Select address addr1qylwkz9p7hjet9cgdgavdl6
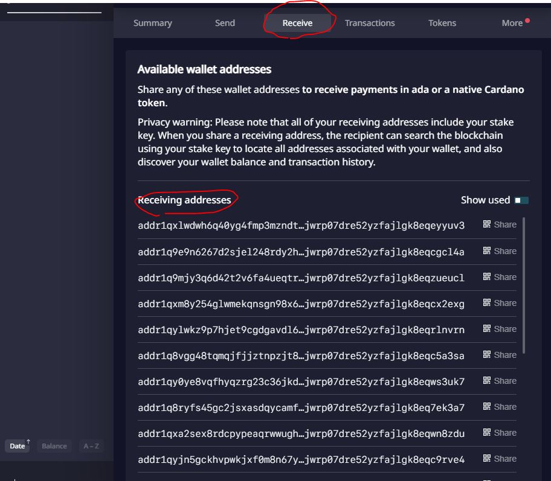 point(301,330)
